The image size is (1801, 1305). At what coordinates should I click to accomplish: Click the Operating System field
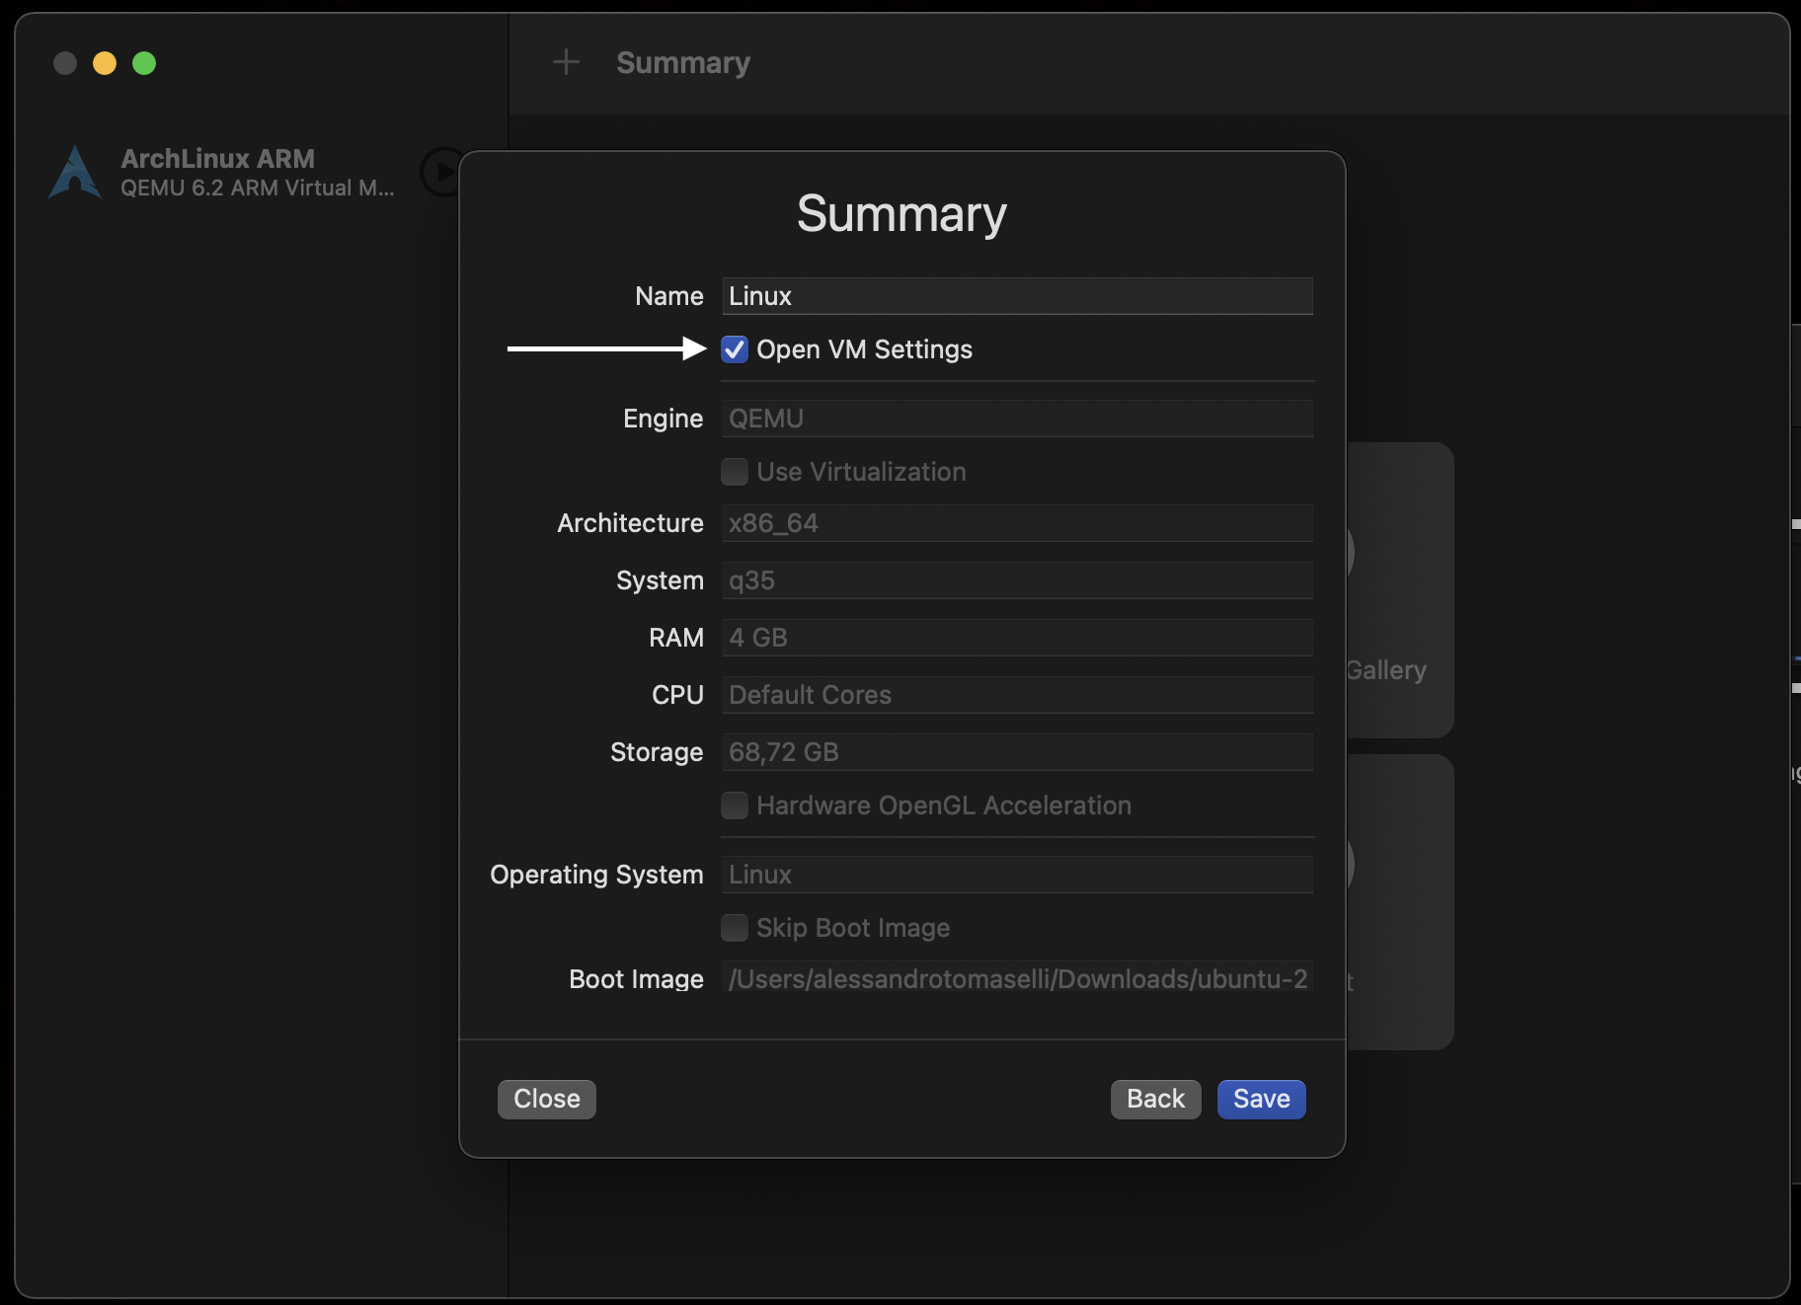pyautogui.click(x=1017, y=875)
